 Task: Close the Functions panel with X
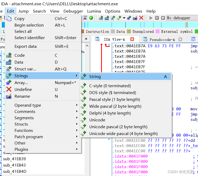(x=86, y=39)
